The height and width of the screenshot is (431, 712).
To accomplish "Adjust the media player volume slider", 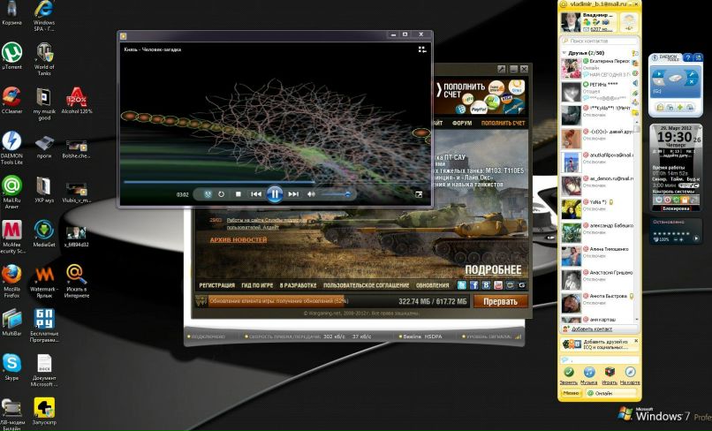I will point(336,193).
